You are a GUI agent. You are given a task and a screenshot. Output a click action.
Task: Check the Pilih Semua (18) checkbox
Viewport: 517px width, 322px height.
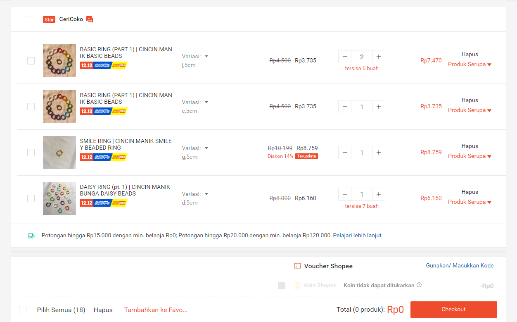[x=23, y=310]
